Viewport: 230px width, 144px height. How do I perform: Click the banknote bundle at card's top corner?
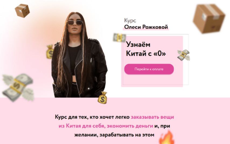(x=119, y=38)
